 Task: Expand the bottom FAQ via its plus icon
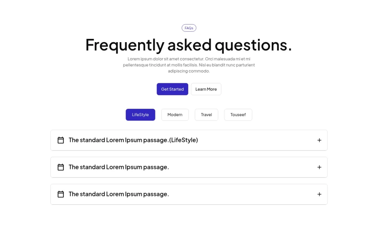click(x=319, y=194)
